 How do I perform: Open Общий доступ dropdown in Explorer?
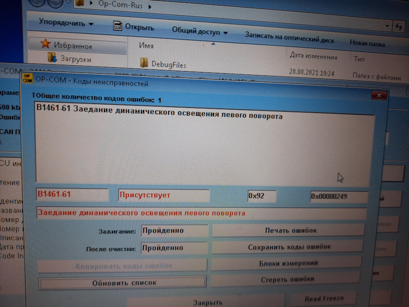(200, 31)
